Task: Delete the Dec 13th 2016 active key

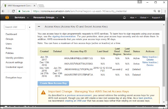Action: 150,65
